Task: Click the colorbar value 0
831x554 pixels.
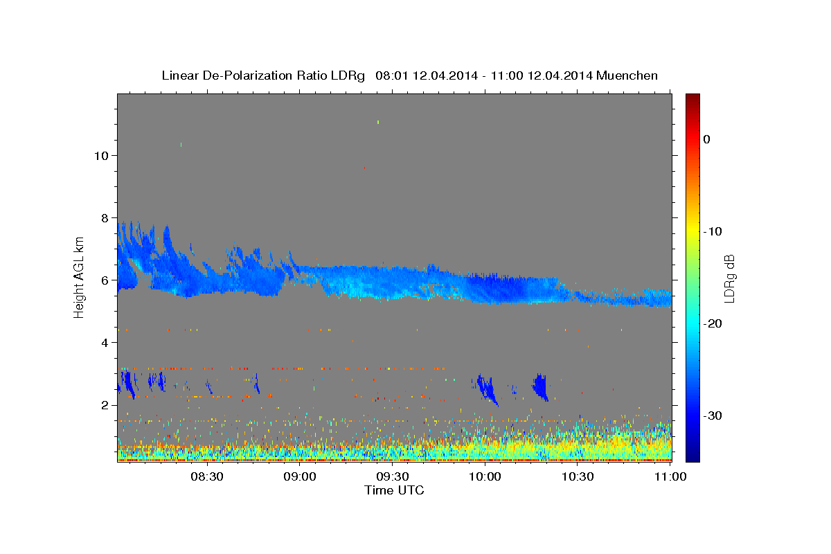Action: [707, 139]
